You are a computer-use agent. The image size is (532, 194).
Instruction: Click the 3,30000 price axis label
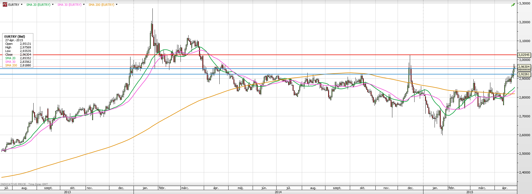525,3
